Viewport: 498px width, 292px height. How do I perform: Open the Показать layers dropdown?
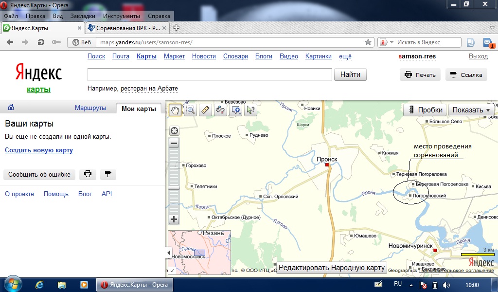point(471,110)
